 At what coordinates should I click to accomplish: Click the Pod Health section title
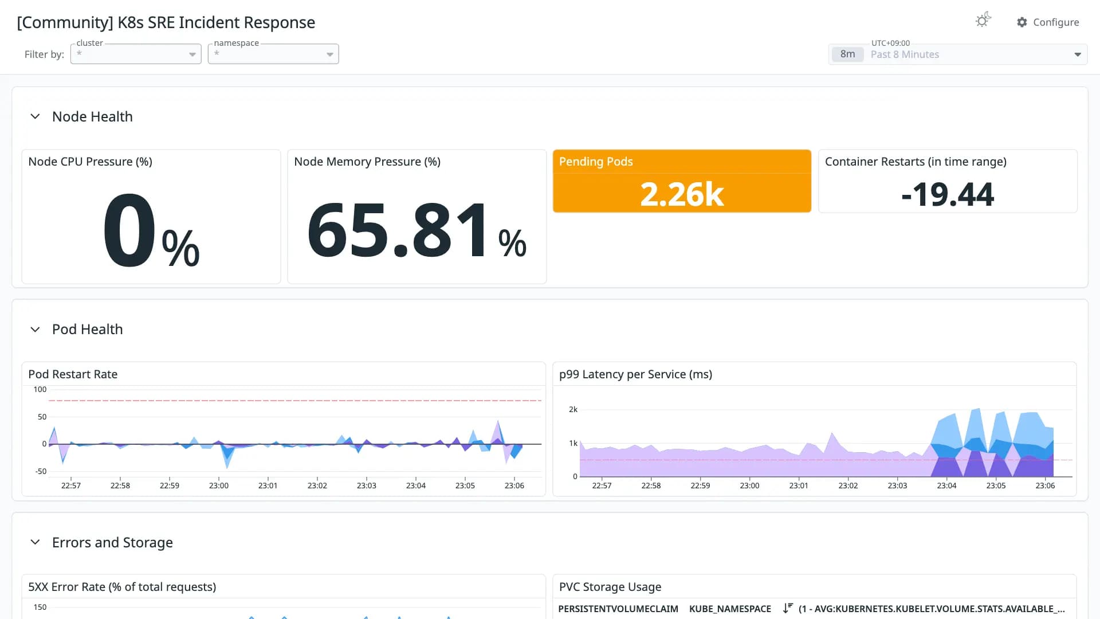point(87,330)
